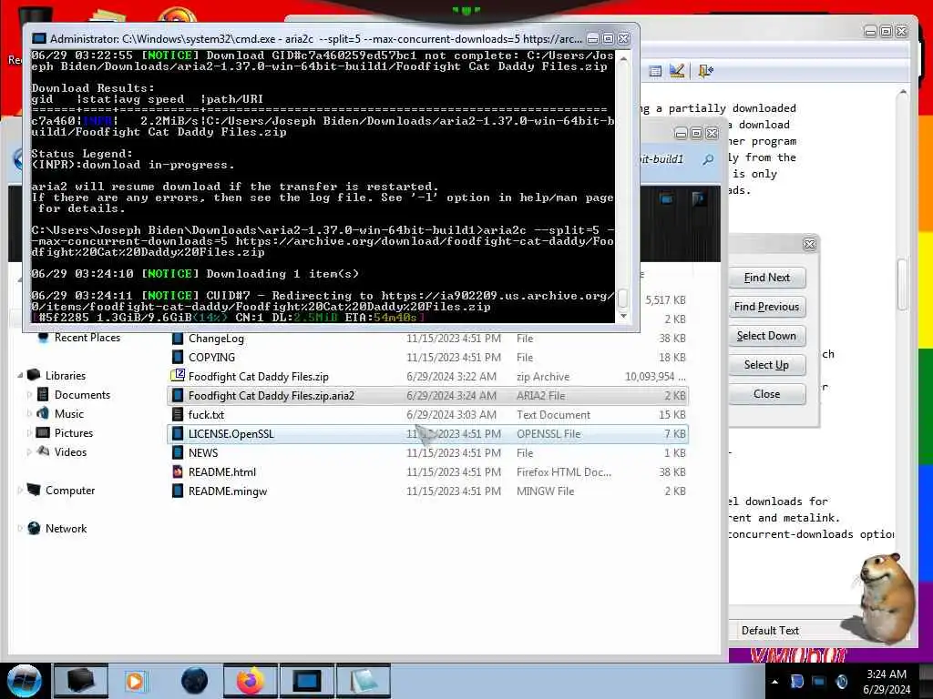Click the Find Next button
The height and width of the screenshot is (699, 933).
click(767, 278)
